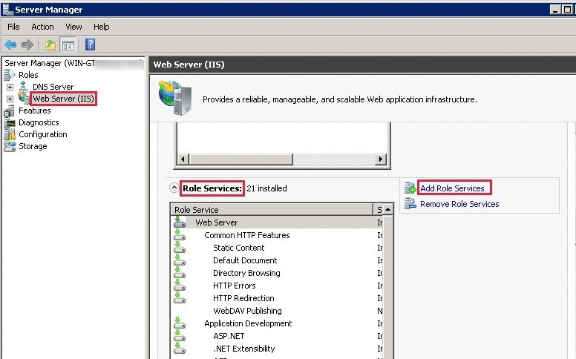The height and width of the screenshot is (359, 576).
Task: Click the Role Service column header
Action: pyautogui.click(x=272, y=210)
